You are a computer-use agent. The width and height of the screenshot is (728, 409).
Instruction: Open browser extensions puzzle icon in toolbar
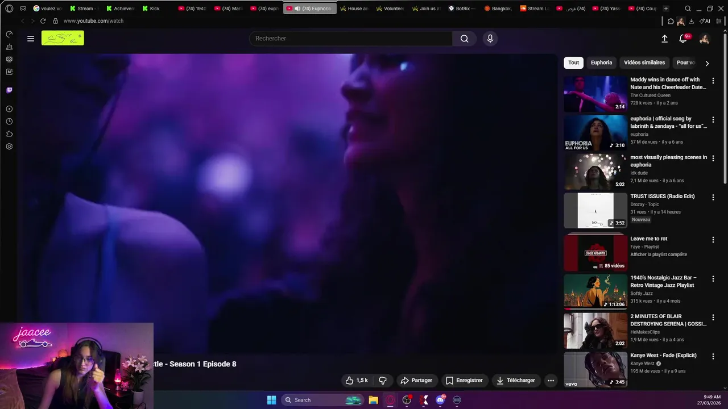671,21
